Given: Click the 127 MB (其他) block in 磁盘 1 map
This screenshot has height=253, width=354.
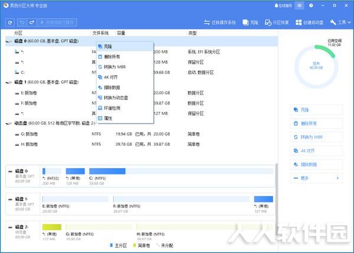Looking at the screenshot, I should point(264,199).
